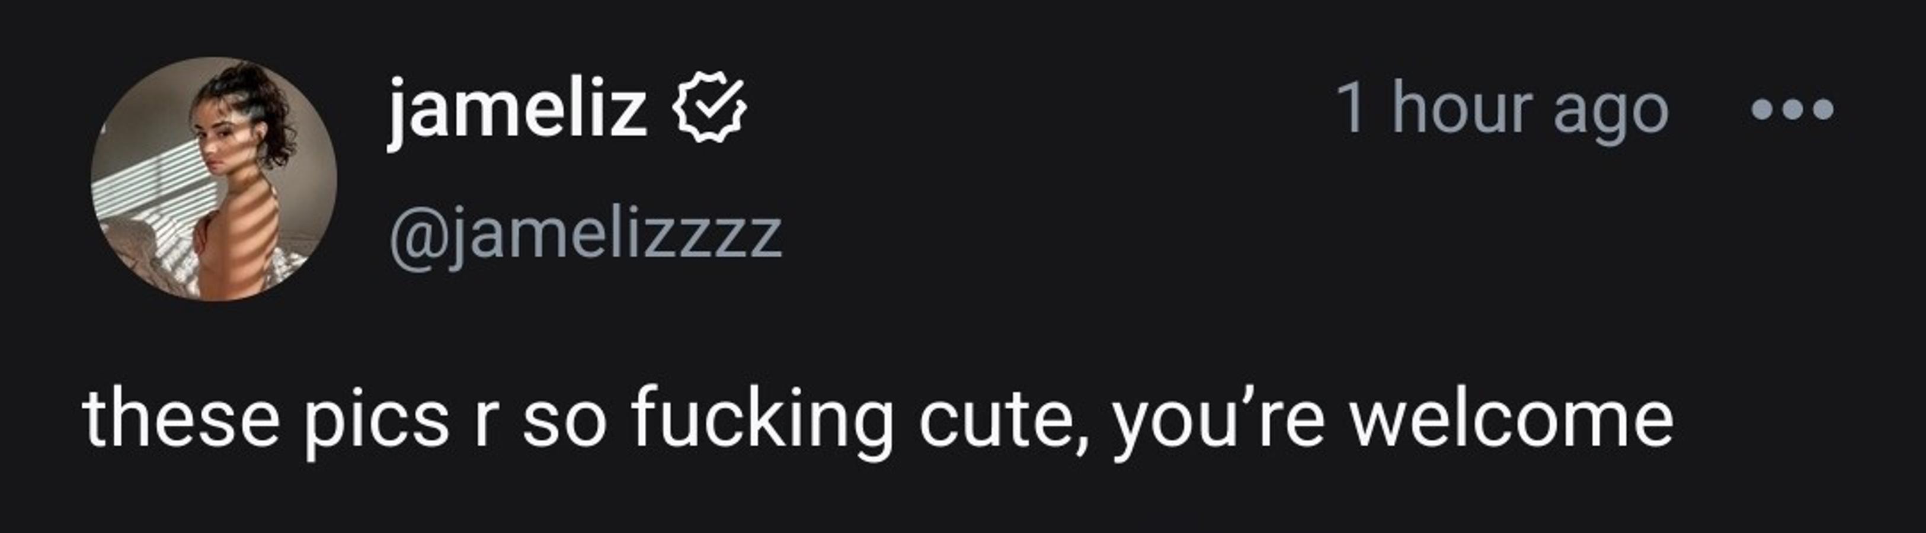Expand post options via the ellipsis icon
Image resolution: width=1926 pixels, height=533 pixels.
click(1792, 111)
